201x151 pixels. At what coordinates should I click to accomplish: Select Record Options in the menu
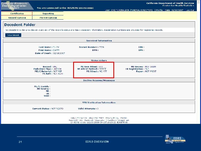17,18
